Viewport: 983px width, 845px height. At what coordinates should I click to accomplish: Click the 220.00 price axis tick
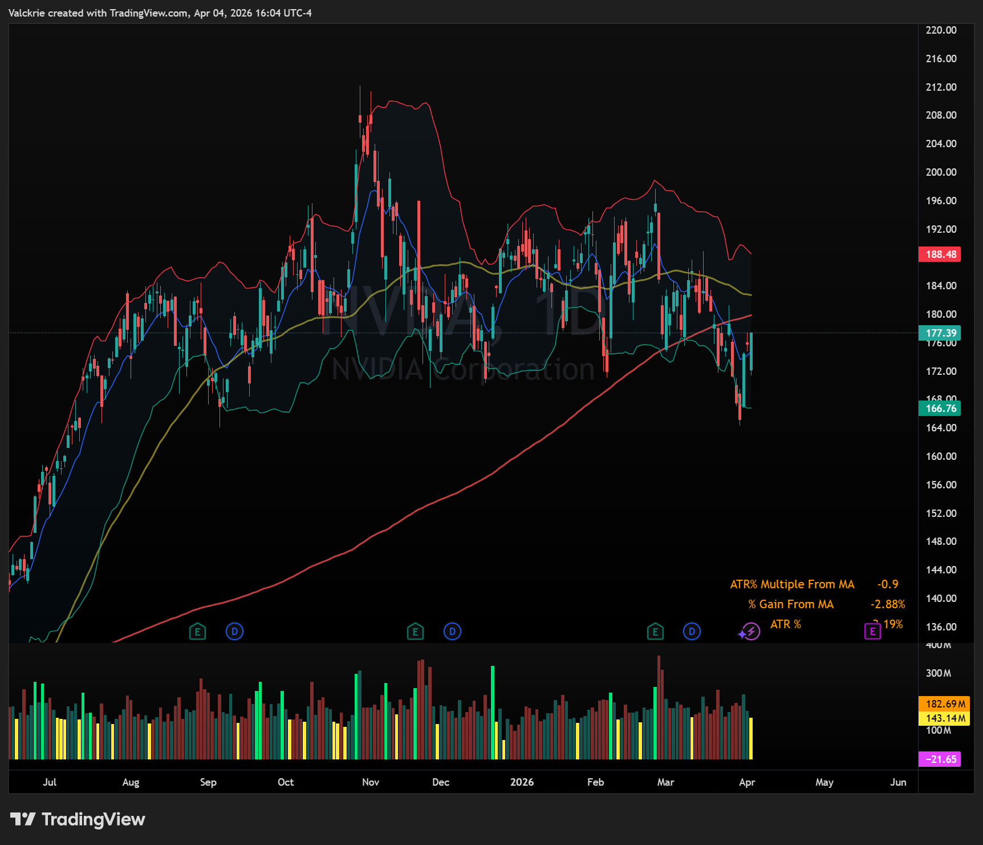(941, 30)
